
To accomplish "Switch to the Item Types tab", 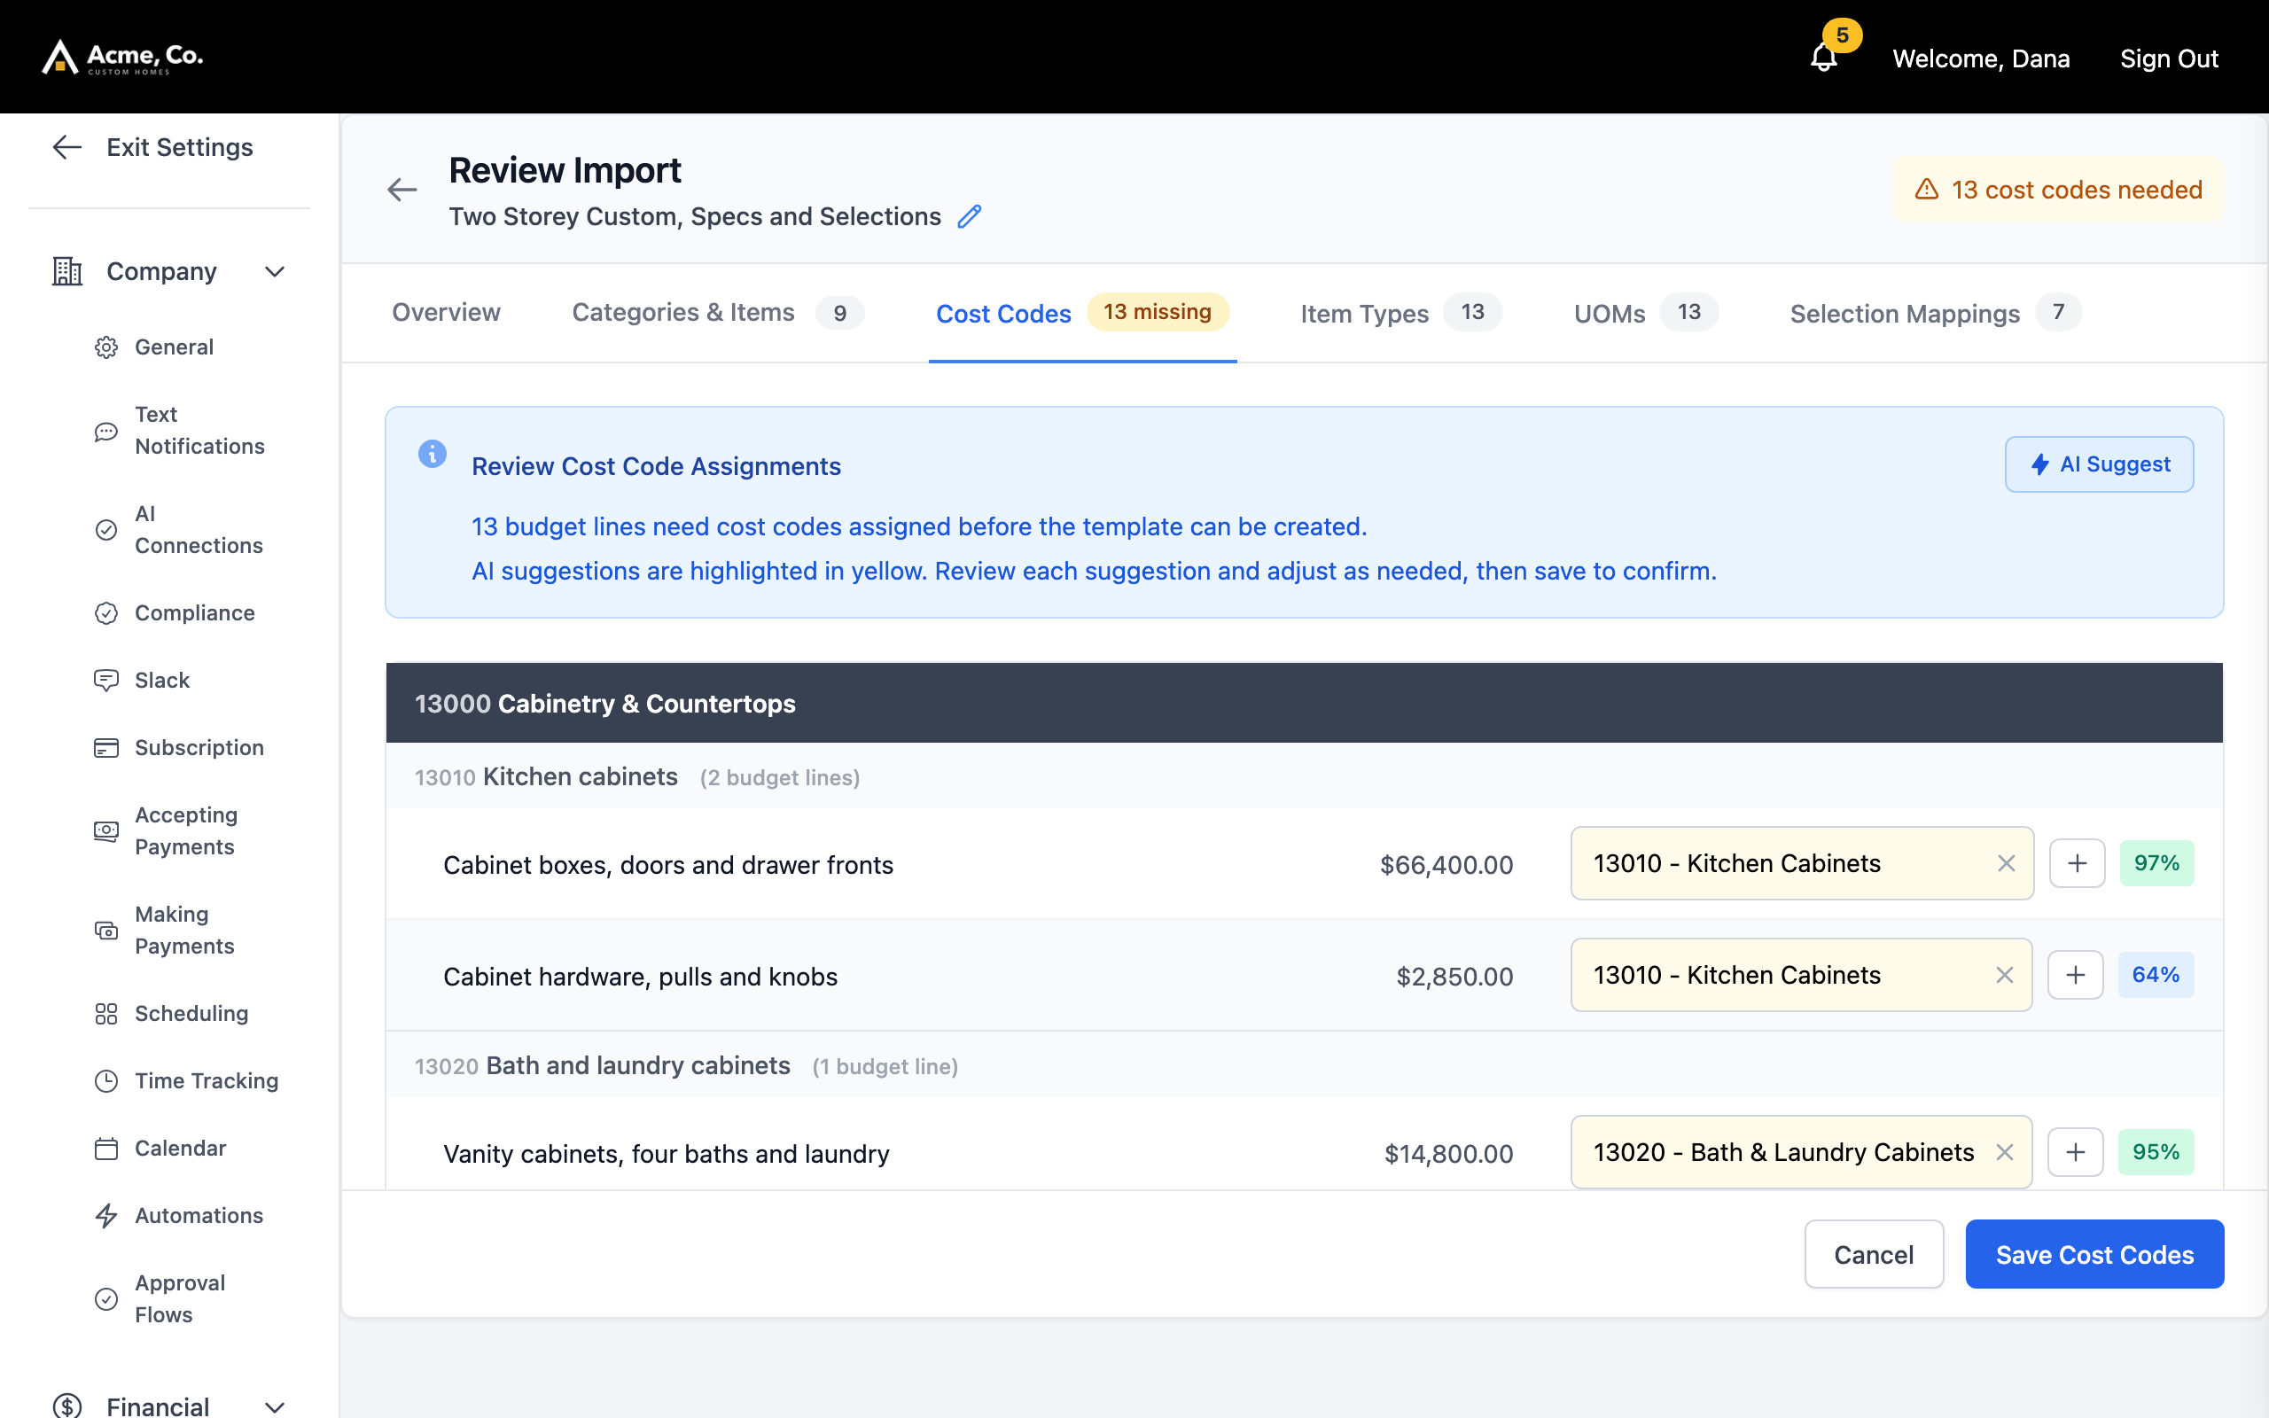I will tap(1400, 313).
